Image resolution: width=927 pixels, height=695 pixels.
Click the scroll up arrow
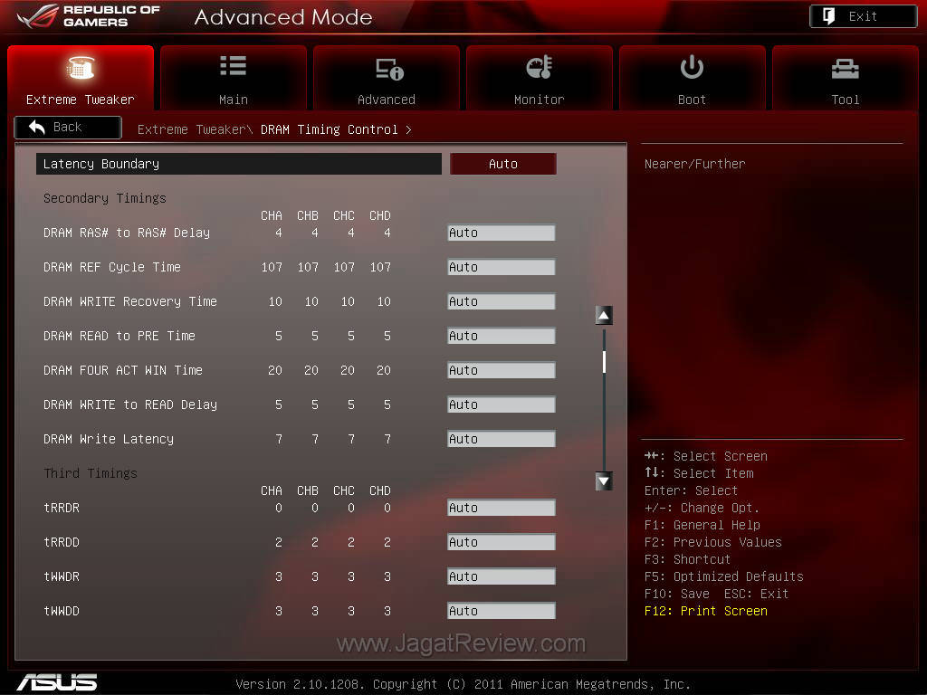604,316
